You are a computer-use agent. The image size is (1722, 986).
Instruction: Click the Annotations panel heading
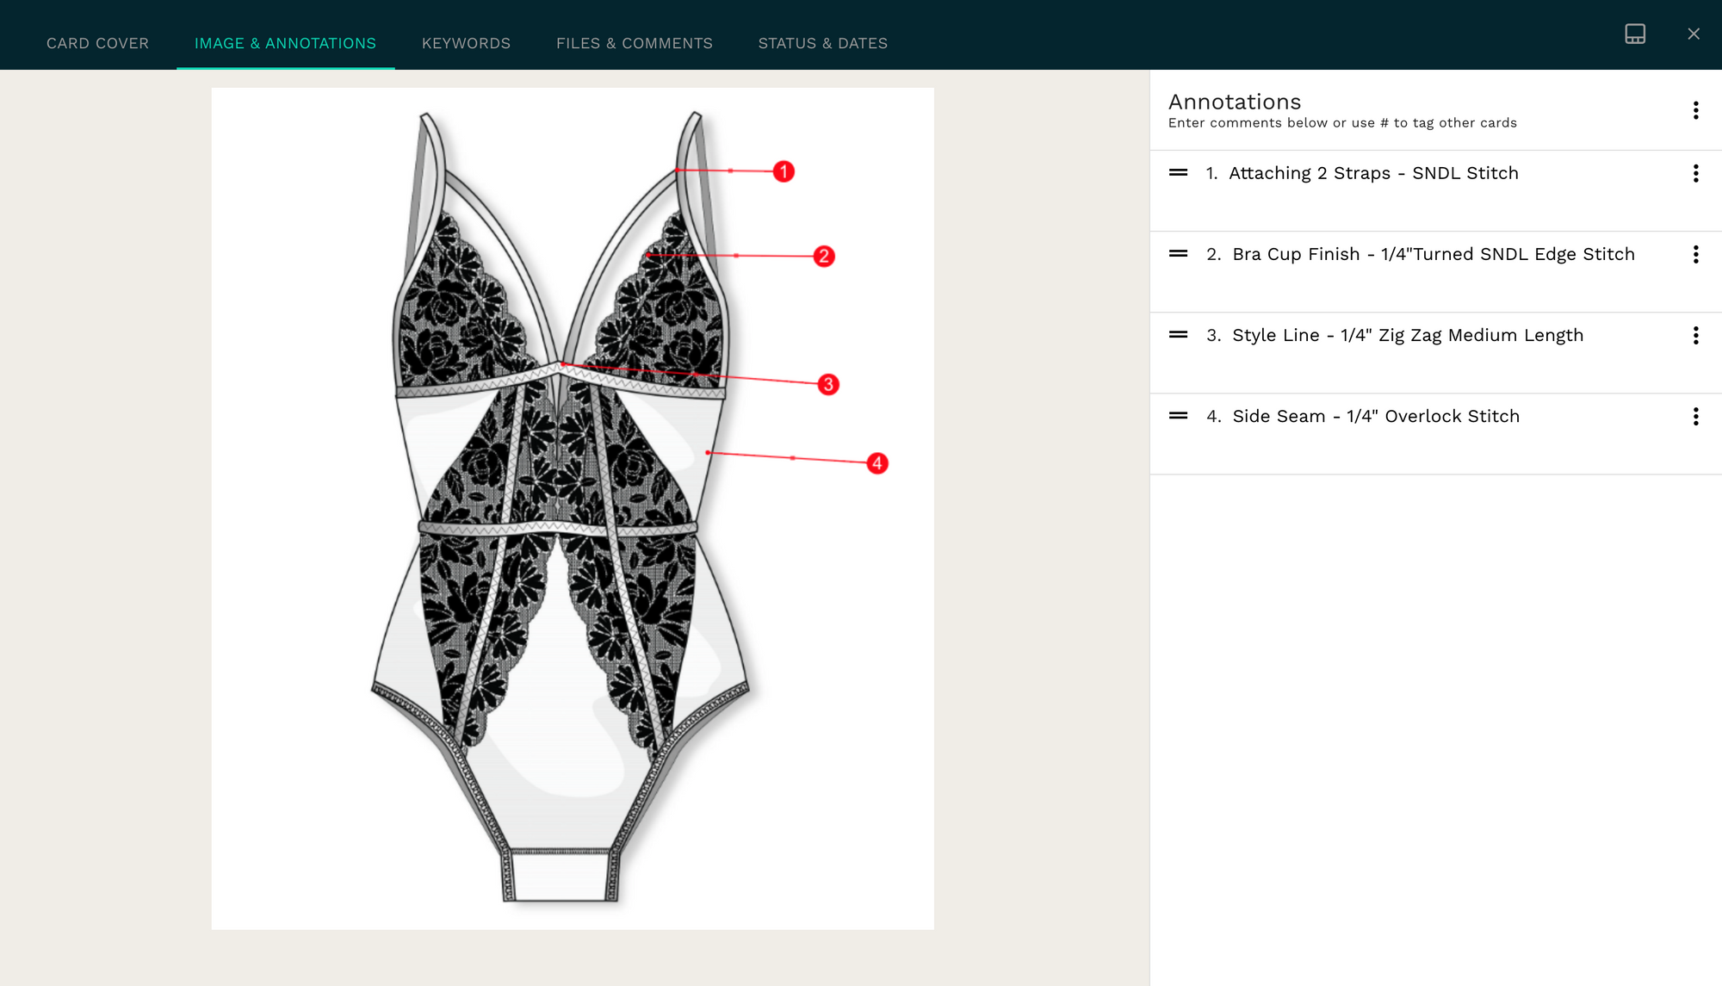[1235, 102]
